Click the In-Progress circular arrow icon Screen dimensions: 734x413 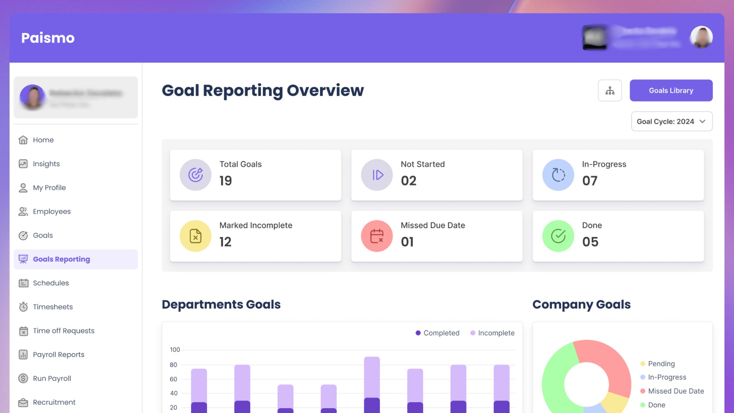point(558,175)
